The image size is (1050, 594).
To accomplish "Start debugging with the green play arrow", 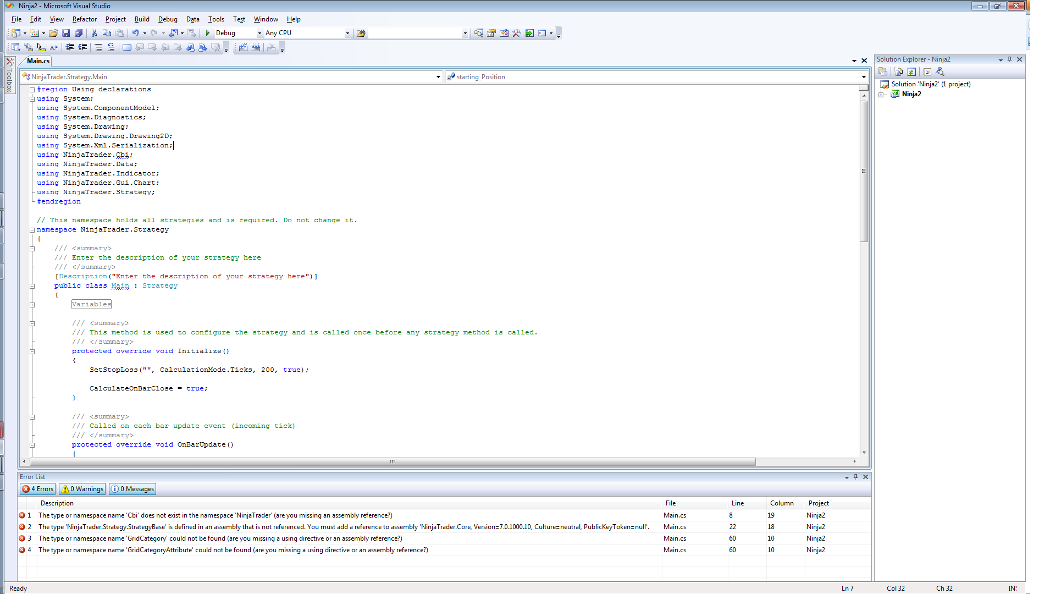I will (x=208, y=33).
